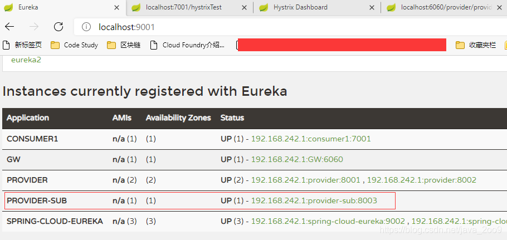
Task: Reload the page with refresh icon
Action: pos(58,27)
